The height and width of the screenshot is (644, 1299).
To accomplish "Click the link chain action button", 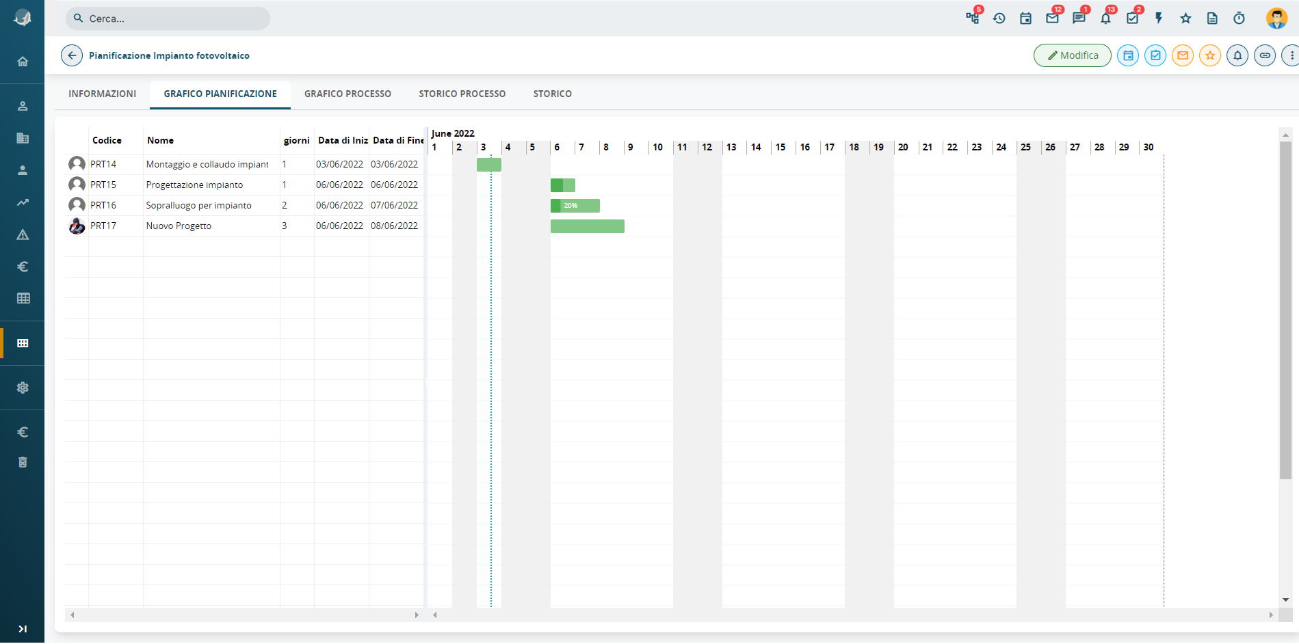I will [x=1265, y=55].
